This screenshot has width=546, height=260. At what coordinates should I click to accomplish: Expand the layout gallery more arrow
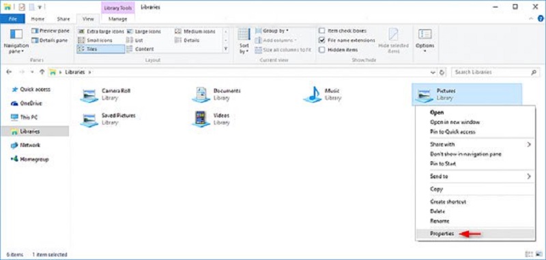coord(226,49)
